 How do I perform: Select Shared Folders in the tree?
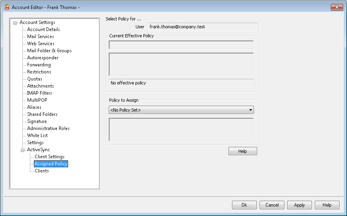[42, 114]
